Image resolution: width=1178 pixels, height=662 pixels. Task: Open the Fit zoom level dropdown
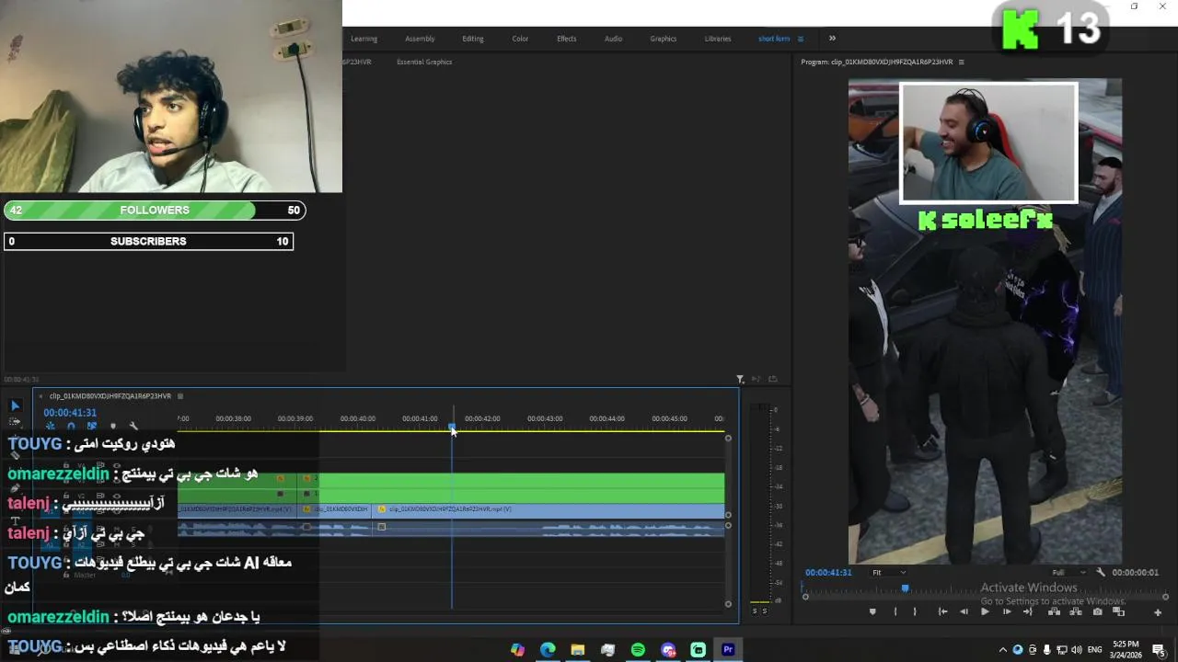click(889, 572)
